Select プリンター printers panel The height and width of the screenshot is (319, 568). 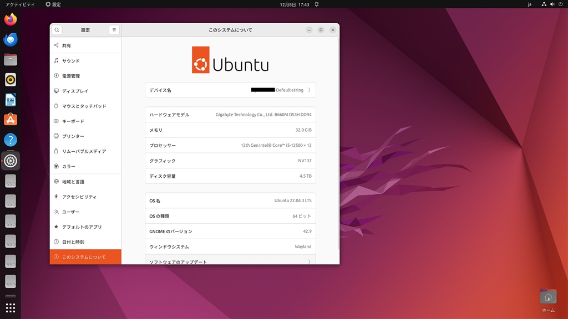(x=85, y=136)
